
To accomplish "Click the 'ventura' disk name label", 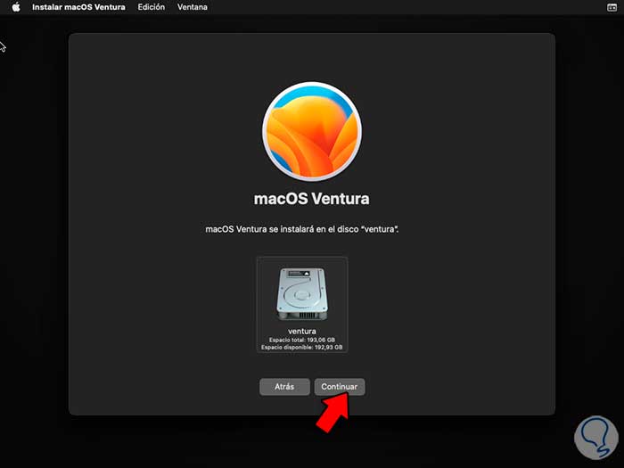I will pos(302,331).
